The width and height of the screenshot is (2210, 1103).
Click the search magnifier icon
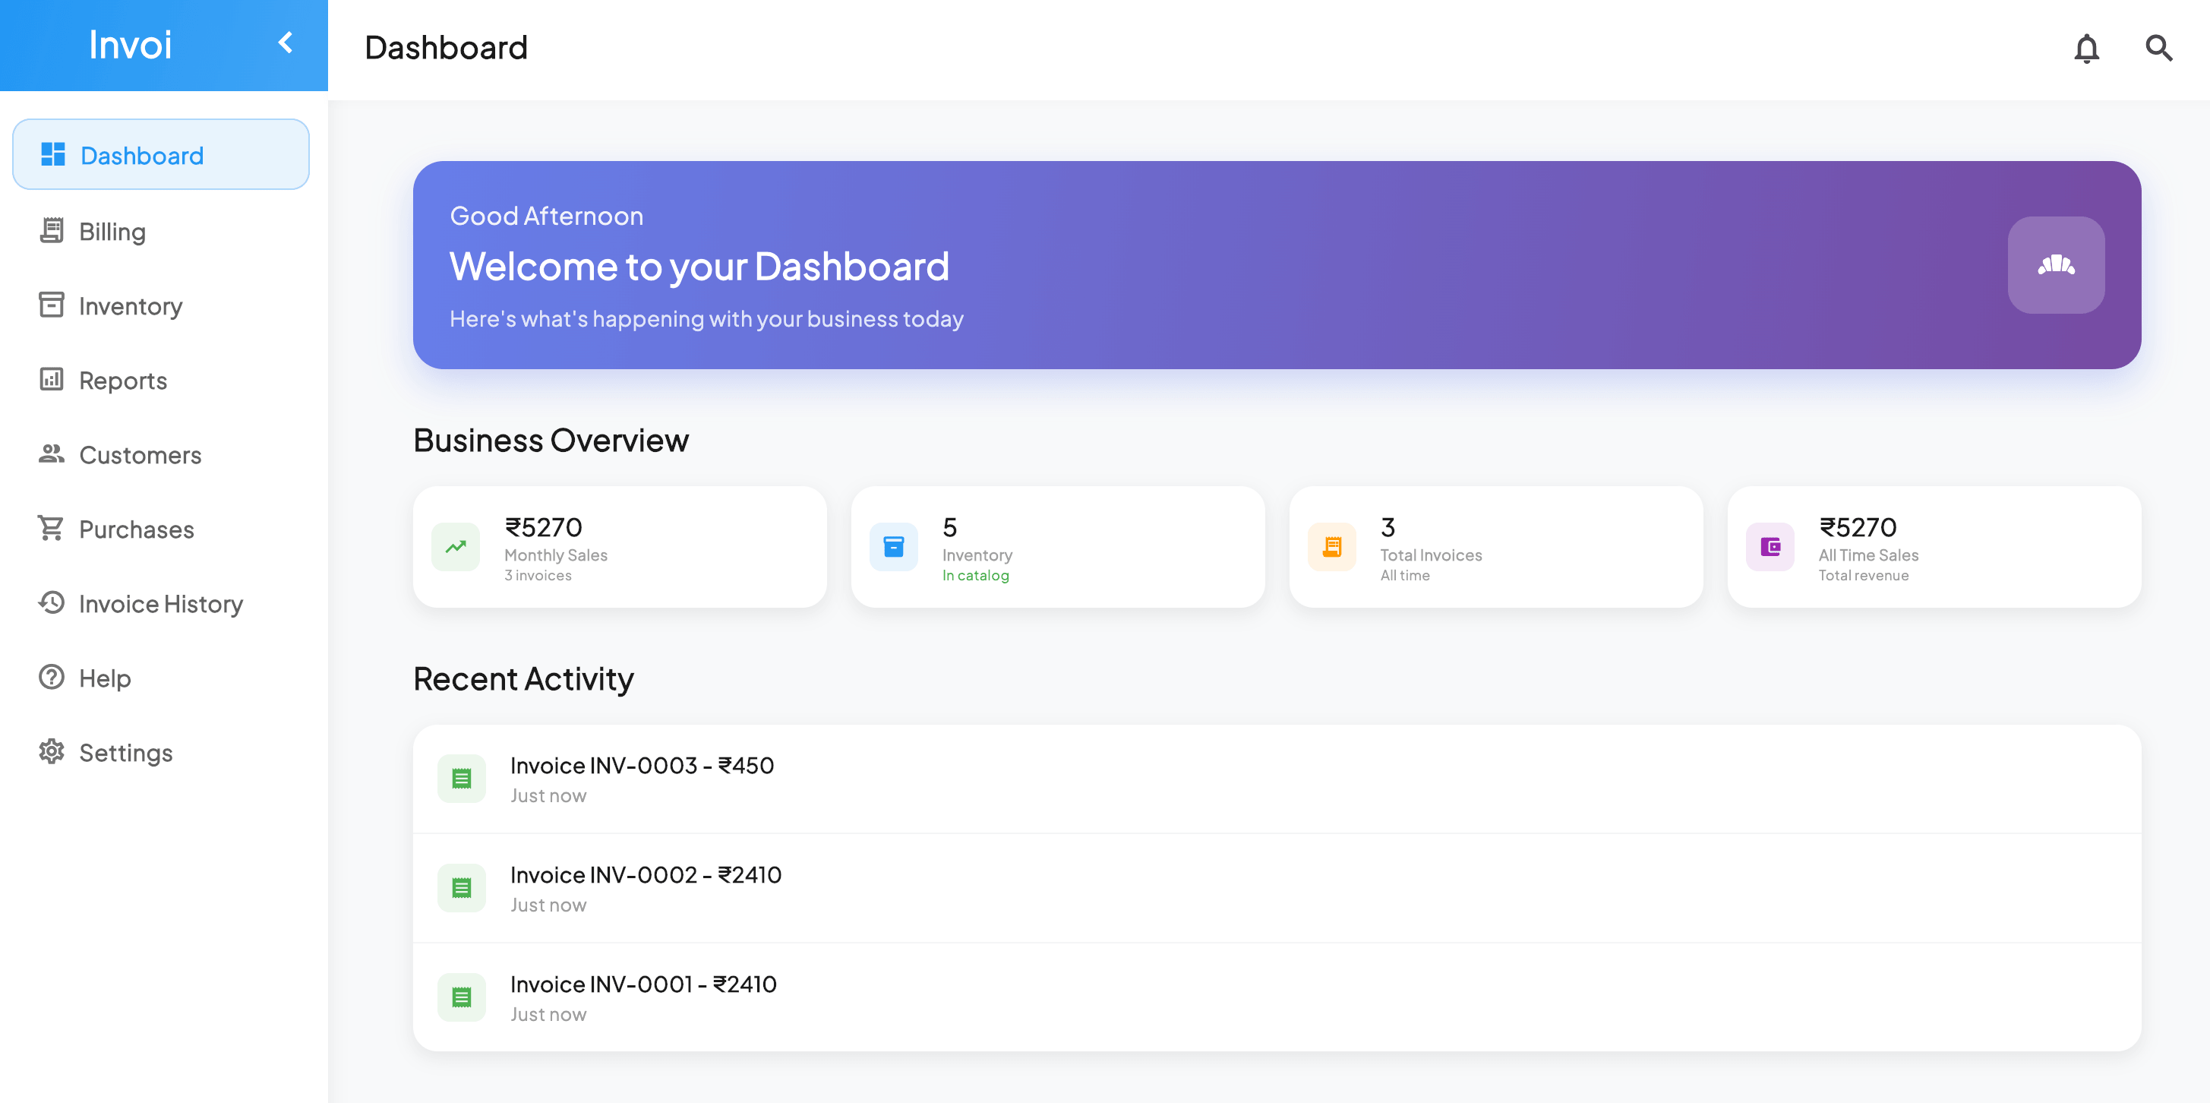pyautogui.click(x=2160, y=49)
